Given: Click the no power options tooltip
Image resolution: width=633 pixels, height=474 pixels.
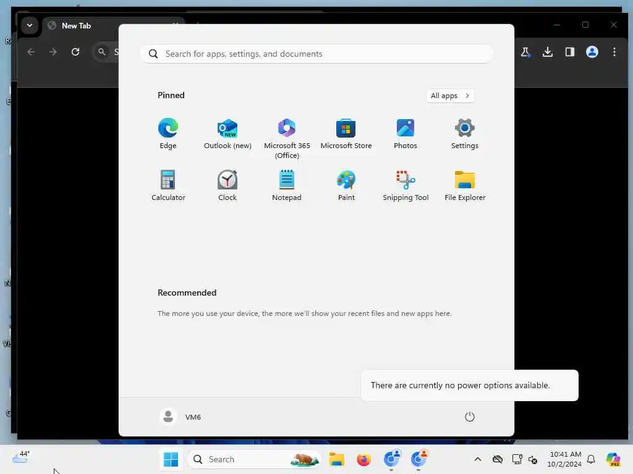Looking at the screenshot, I should click(469, 385).
